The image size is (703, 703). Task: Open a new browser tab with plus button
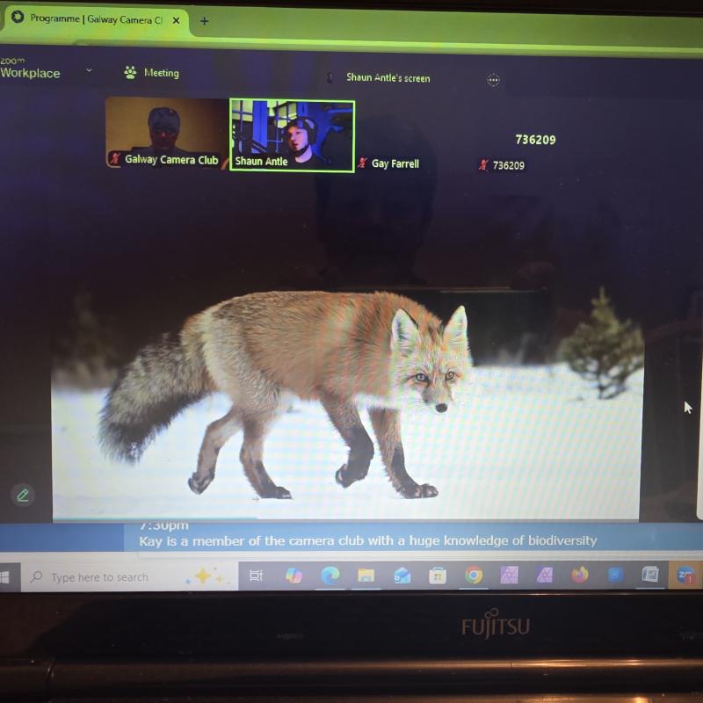click(204, 20)
